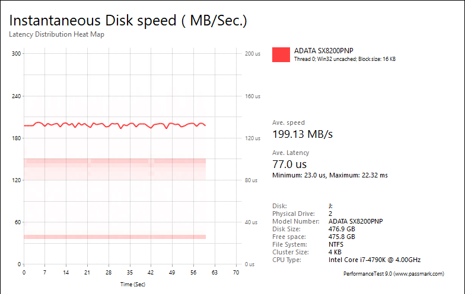The height and width of the screenshot is (294, 465).
Task: Click the red ADATA SX8200PNP legend swatch
Action: 281,54
